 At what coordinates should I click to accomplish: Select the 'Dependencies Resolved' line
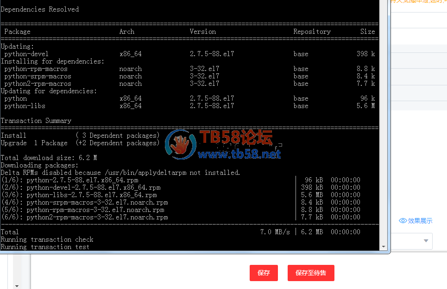(x=40, y=9)
